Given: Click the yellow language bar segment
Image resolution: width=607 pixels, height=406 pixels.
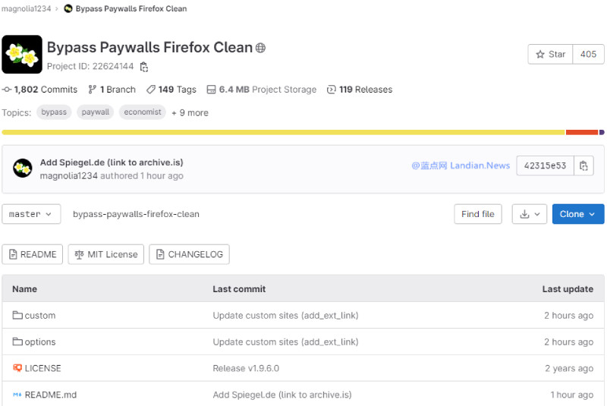Looking at the screenshot, I should pos(281,132).
